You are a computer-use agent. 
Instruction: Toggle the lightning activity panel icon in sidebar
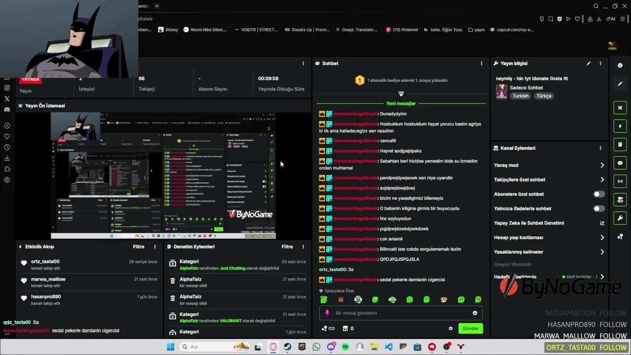coord(620,126)
